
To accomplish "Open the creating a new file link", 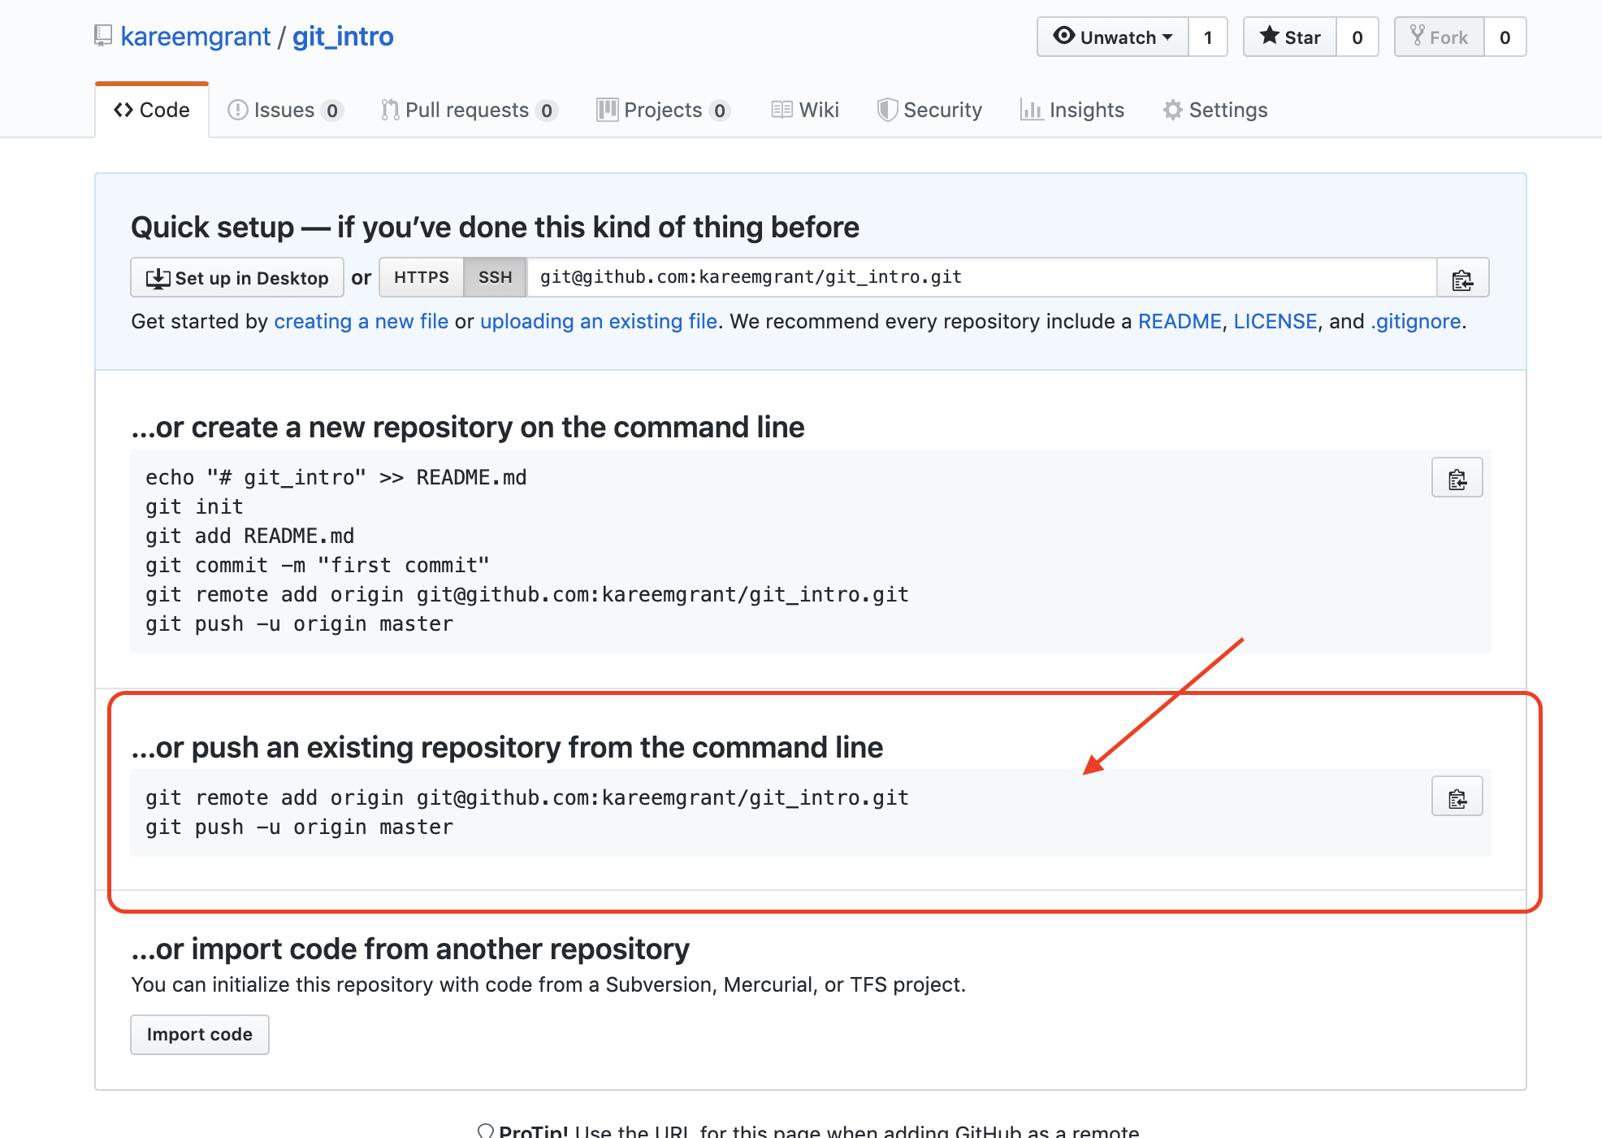I will [361, 321].
